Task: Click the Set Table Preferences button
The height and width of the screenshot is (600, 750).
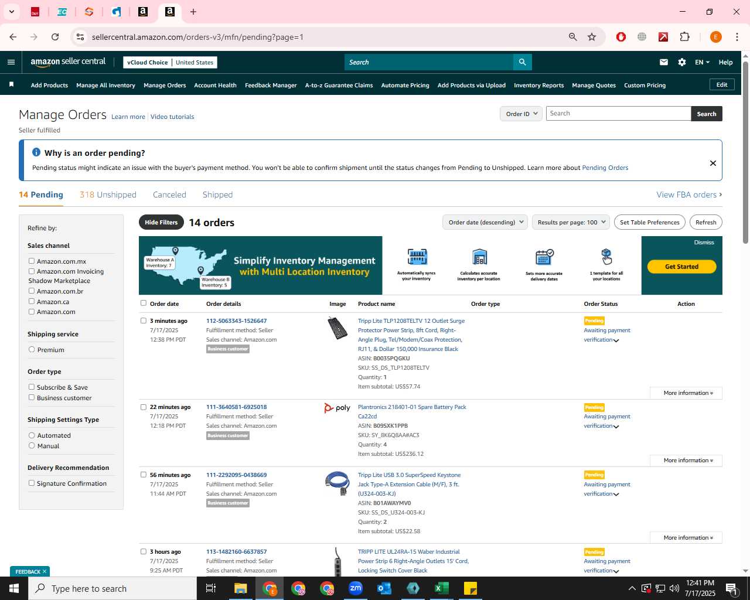Action: click(650, 222)
